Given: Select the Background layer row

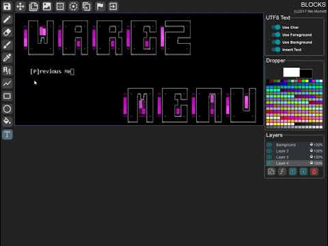Looking at the screenshot, I should [295, 145].
